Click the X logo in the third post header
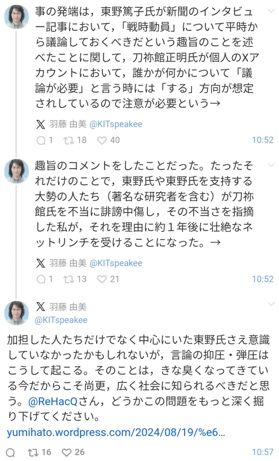Screen dimensions: 279x461 40,307
